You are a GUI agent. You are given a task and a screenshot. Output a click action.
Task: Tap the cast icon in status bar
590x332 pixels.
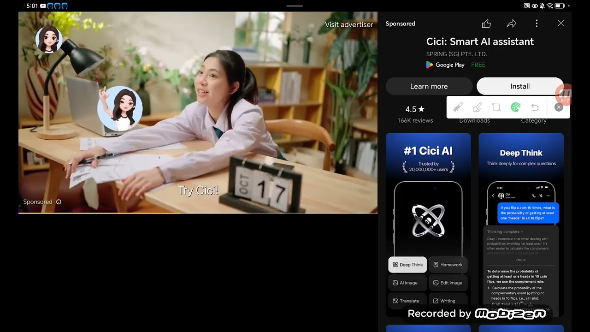[x=527, y=6]
